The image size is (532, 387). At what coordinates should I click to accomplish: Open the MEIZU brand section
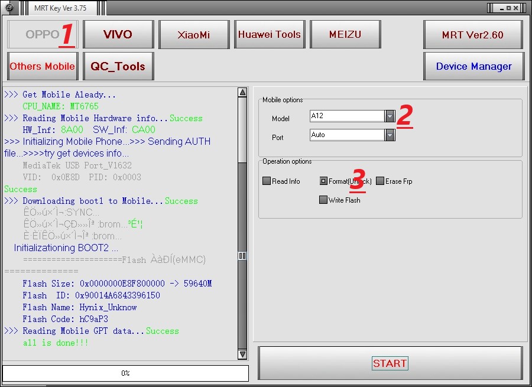[x=345, y=34]
